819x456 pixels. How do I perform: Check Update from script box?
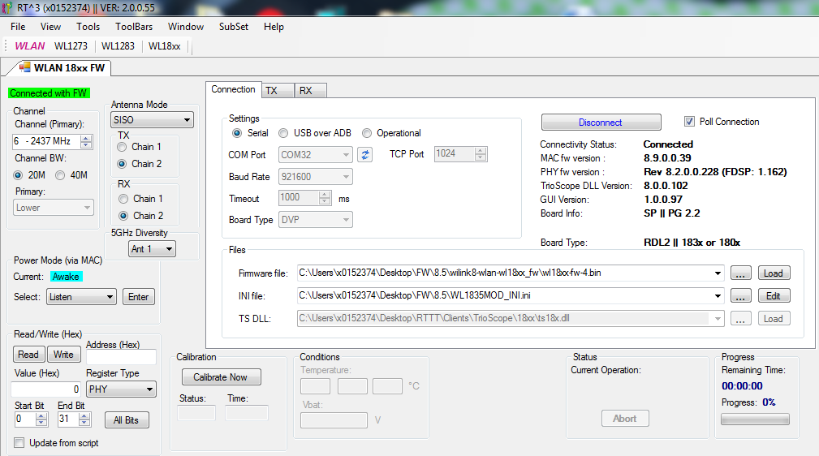[x=19, y=443]
